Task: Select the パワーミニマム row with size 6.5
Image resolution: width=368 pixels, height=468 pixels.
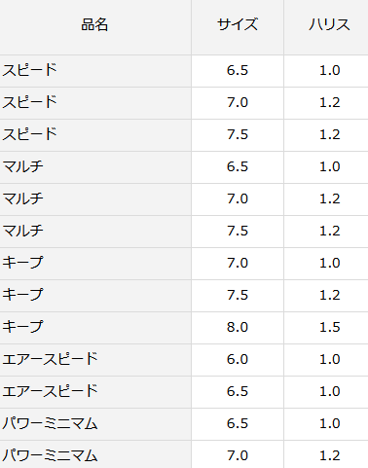Action: [x=184, y=424]
